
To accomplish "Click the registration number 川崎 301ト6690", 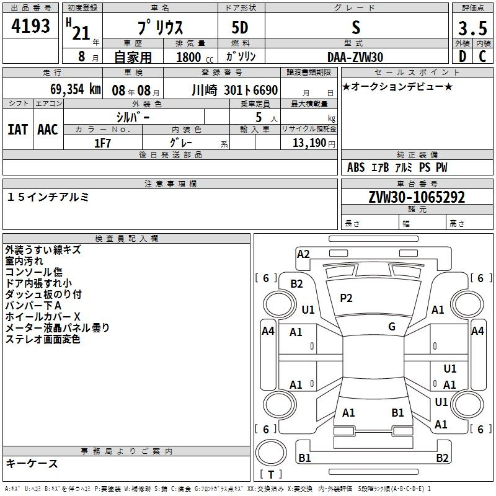I will pos(235,90).
